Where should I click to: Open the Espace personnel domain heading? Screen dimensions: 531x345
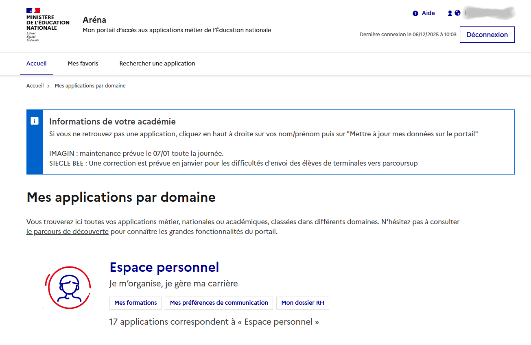point(164,267)
